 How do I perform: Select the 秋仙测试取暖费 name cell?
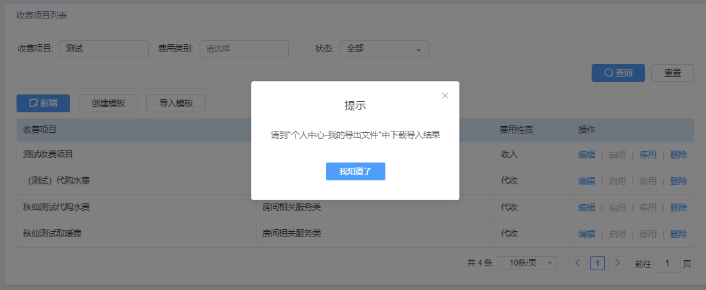(x=136, y=234)
